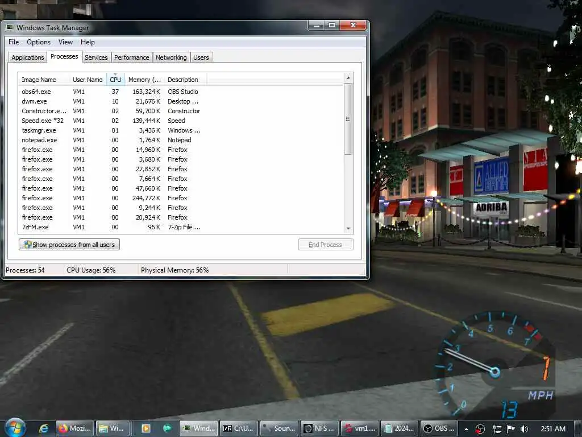Switch to the Services tab

96,57
